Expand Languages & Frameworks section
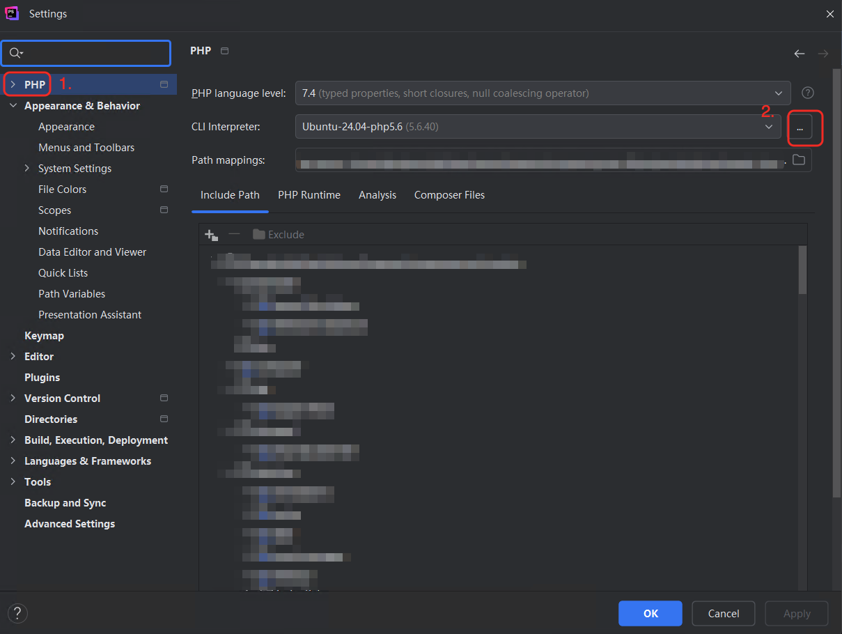 [x=13, y=461]
